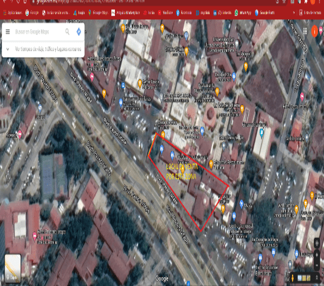Click the restaurant pin at La Raiz de la Tierra
The height and width of the screenshot is (286, 324).
pos(242,109)
